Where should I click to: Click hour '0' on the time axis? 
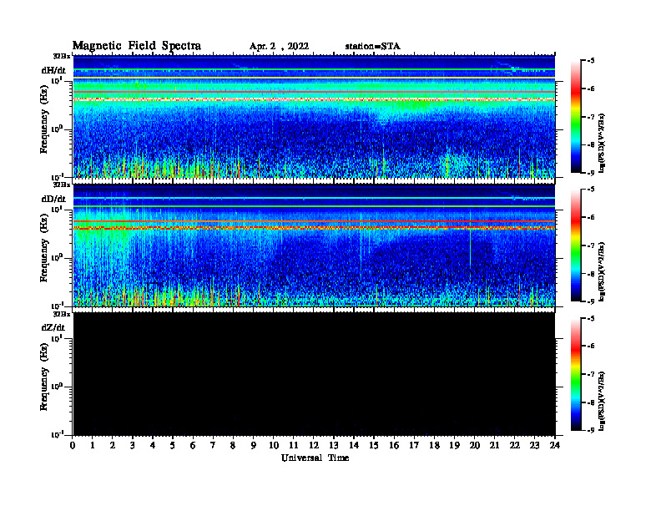[73, 446]
